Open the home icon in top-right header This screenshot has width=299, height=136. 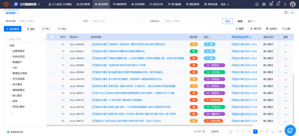point(257,4)
